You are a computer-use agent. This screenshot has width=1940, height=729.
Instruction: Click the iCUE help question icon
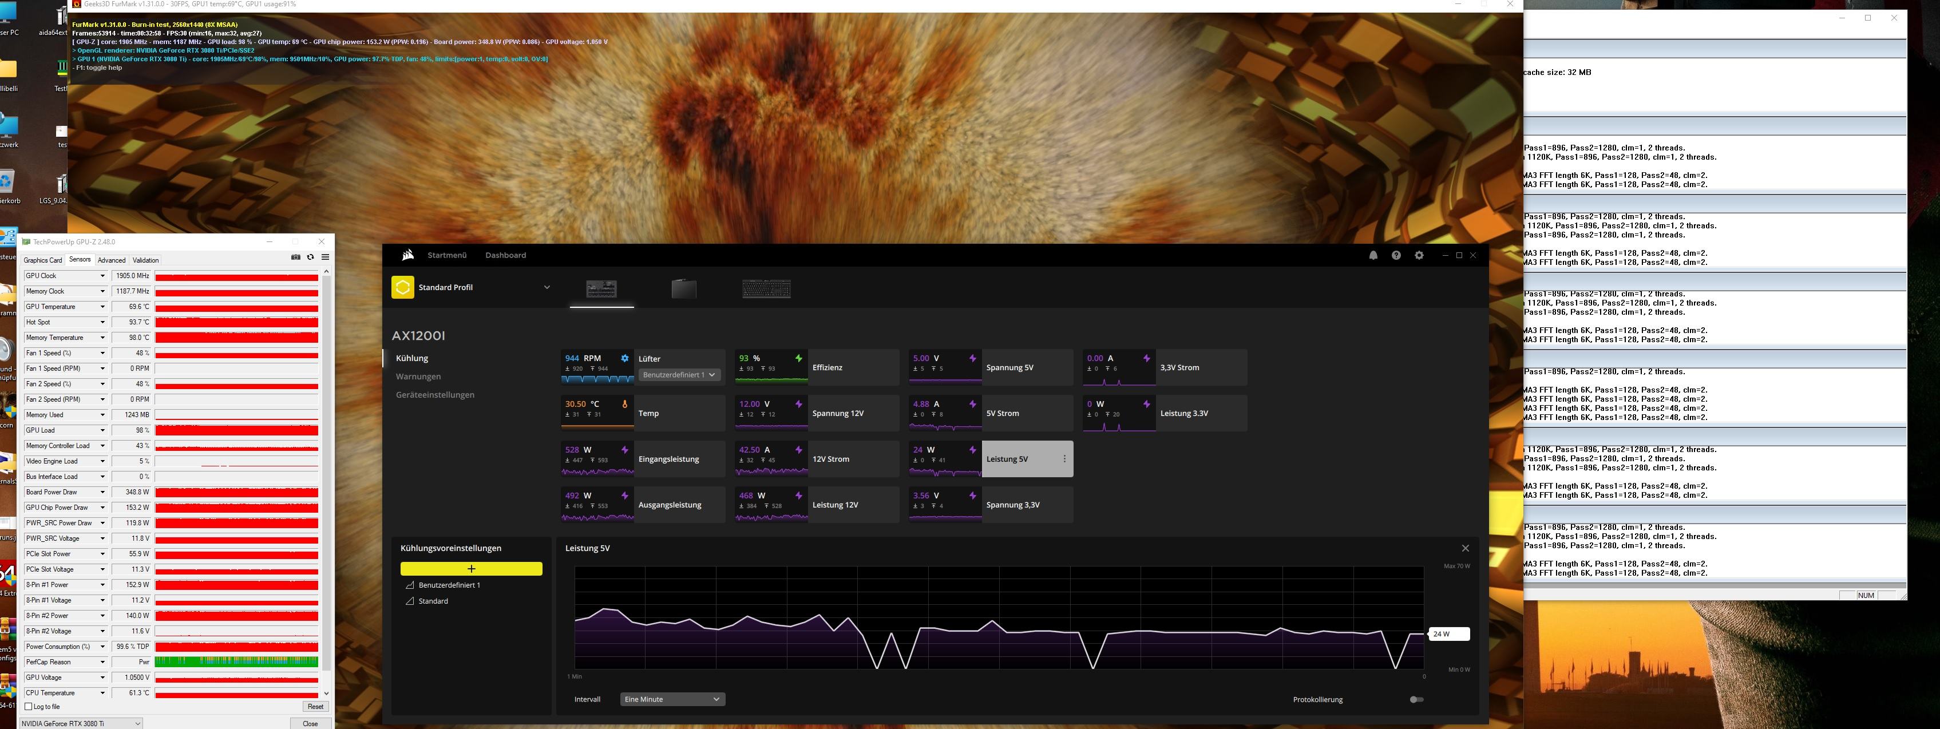click(1396, 255)
